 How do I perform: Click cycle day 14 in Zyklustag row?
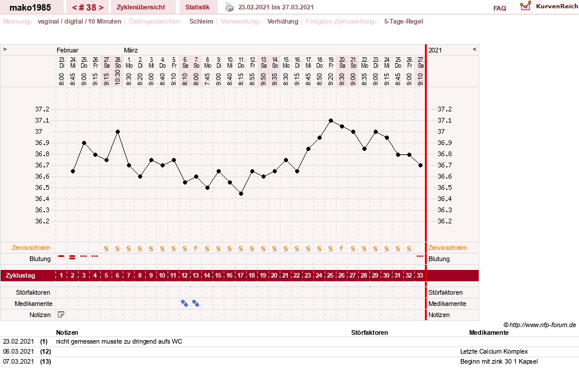[x=207, y=275]
